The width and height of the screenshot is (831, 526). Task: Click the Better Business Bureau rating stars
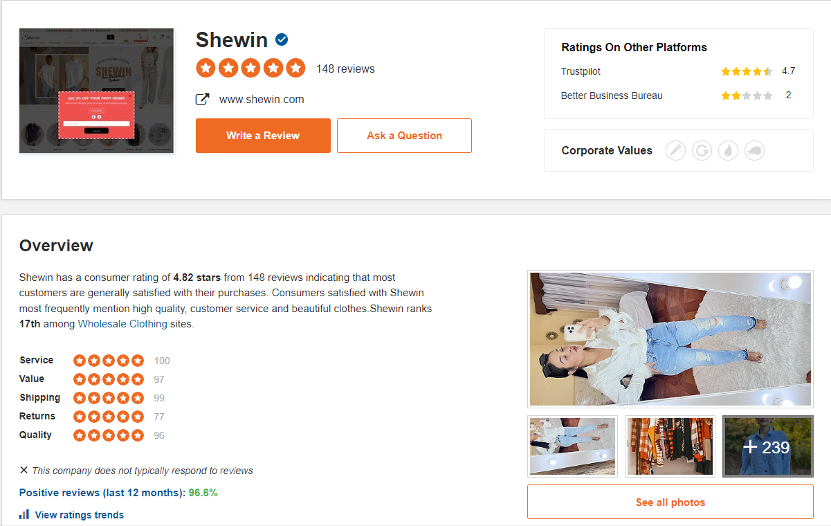(x=747, y=96)
